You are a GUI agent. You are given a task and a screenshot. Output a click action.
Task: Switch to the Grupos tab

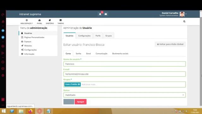[x=109, y=36]
